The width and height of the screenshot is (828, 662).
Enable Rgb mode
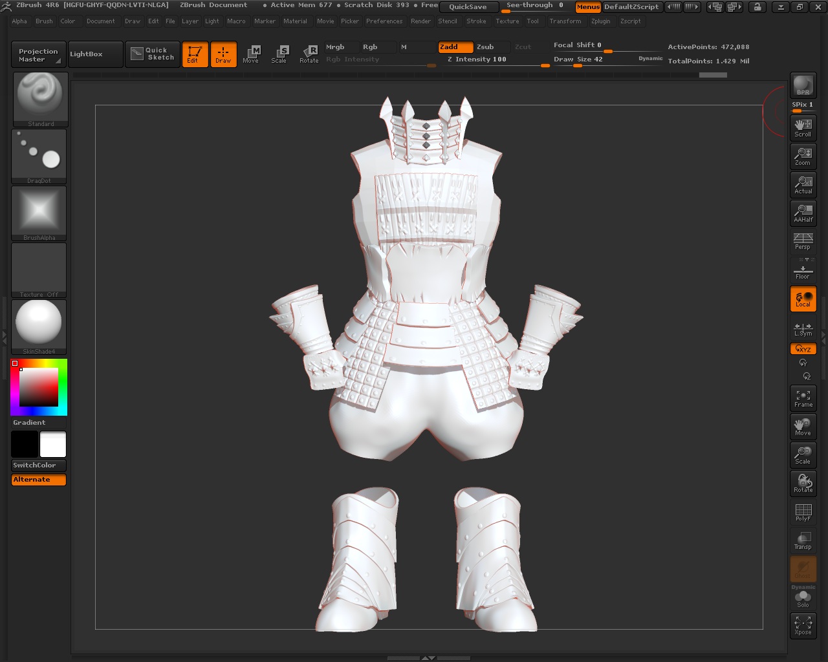378,47
